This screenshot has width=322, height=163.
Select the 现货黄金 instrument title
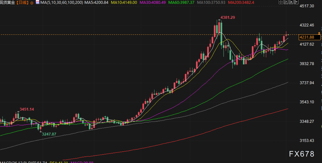coord(8,3)
